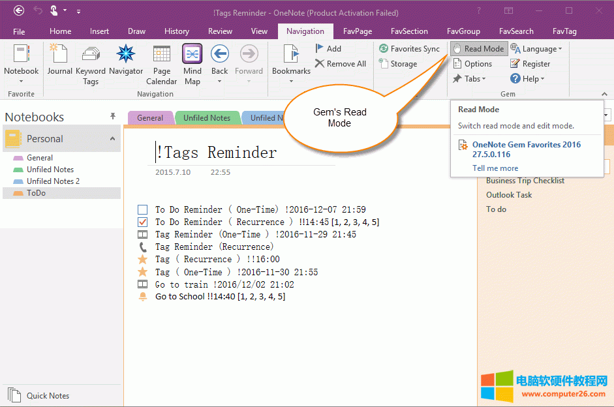Screen dimensions: 614x407
Task: Uncheck the recurrence To Do Reminder checkbox
Action: [x=142, y=222]
